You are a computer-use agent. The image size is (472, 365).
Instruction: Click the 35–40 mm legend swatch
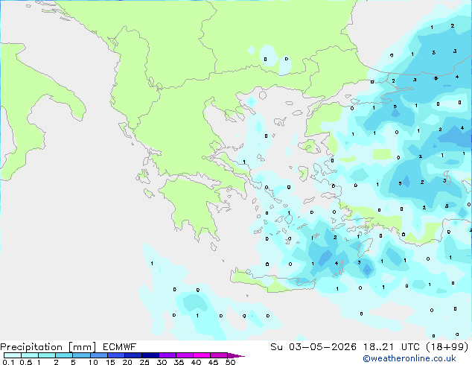pos(184,355)
